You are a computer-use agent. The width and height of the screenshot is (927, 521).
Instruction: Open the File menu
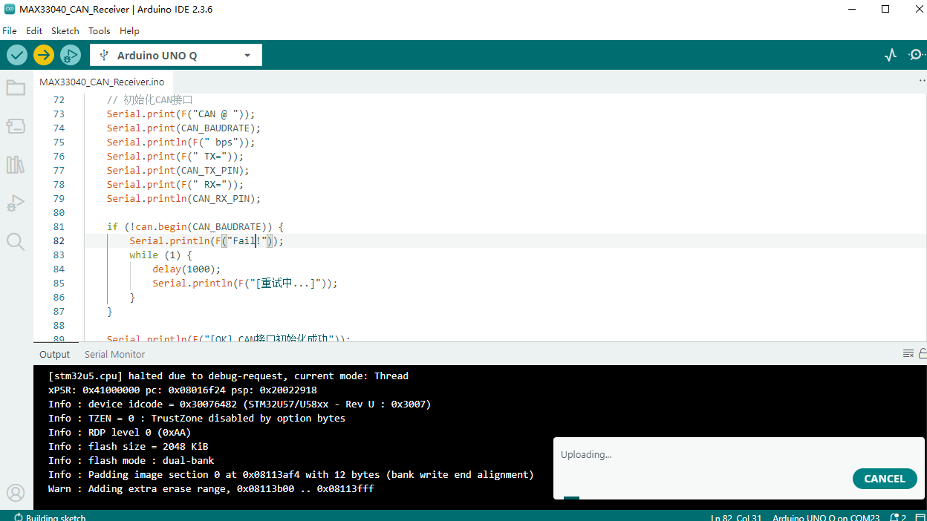click(10, 31)
